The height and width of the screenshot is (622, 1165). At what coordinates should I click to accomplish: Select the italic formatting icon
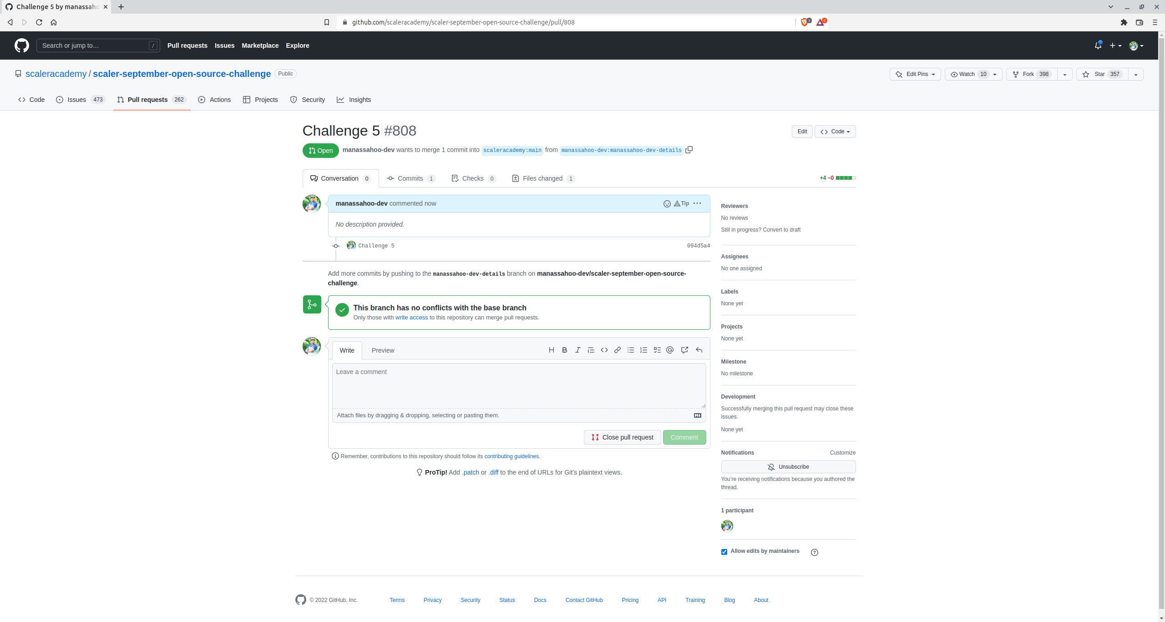577,350
